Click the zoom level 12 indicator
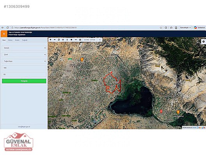The image size is (206, 155). click(x=100, y=40)
